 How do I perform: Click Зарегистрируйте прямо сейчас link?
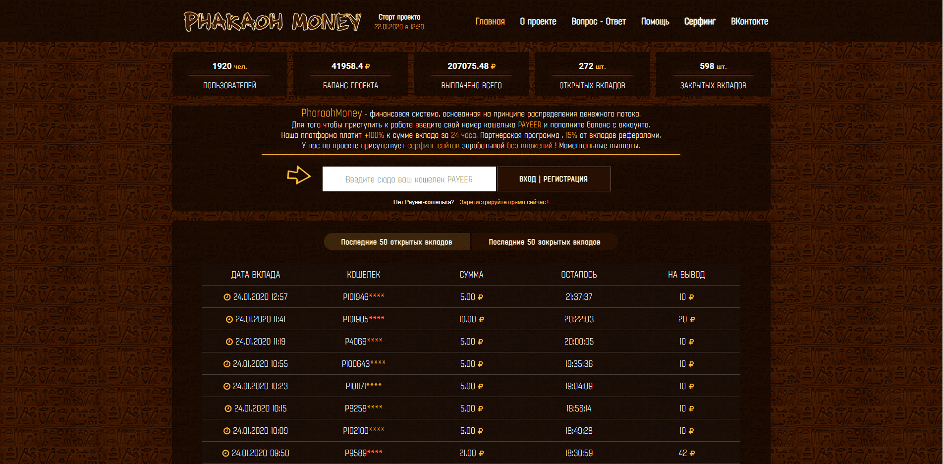(504, 202)
